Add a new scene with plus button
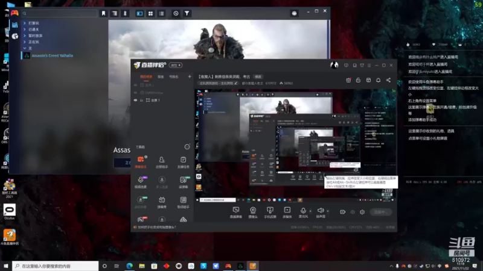Screen dimensions: 483x271 tap(190, 76)
